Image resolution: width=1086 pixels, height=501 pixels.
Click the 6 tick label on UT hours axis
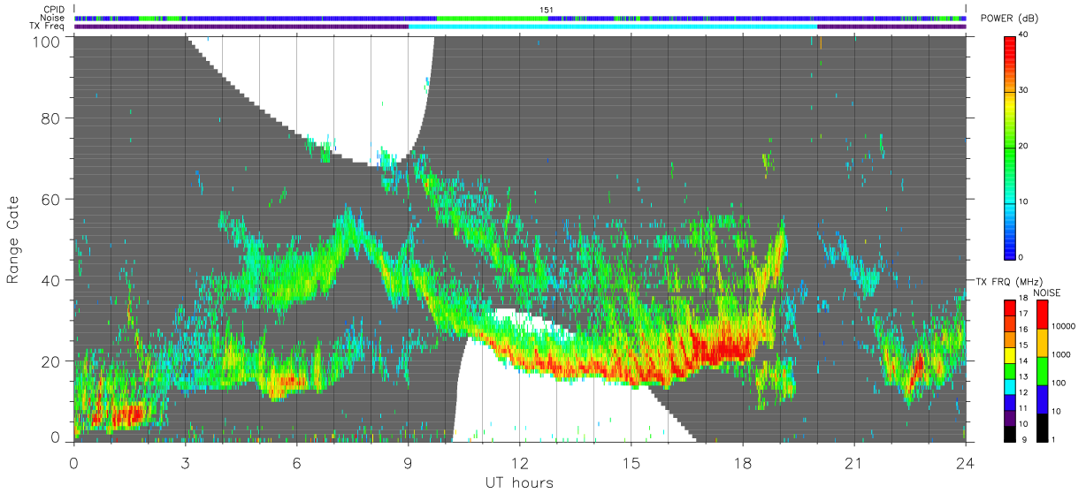pyautogui.click(x=296, y=463)
